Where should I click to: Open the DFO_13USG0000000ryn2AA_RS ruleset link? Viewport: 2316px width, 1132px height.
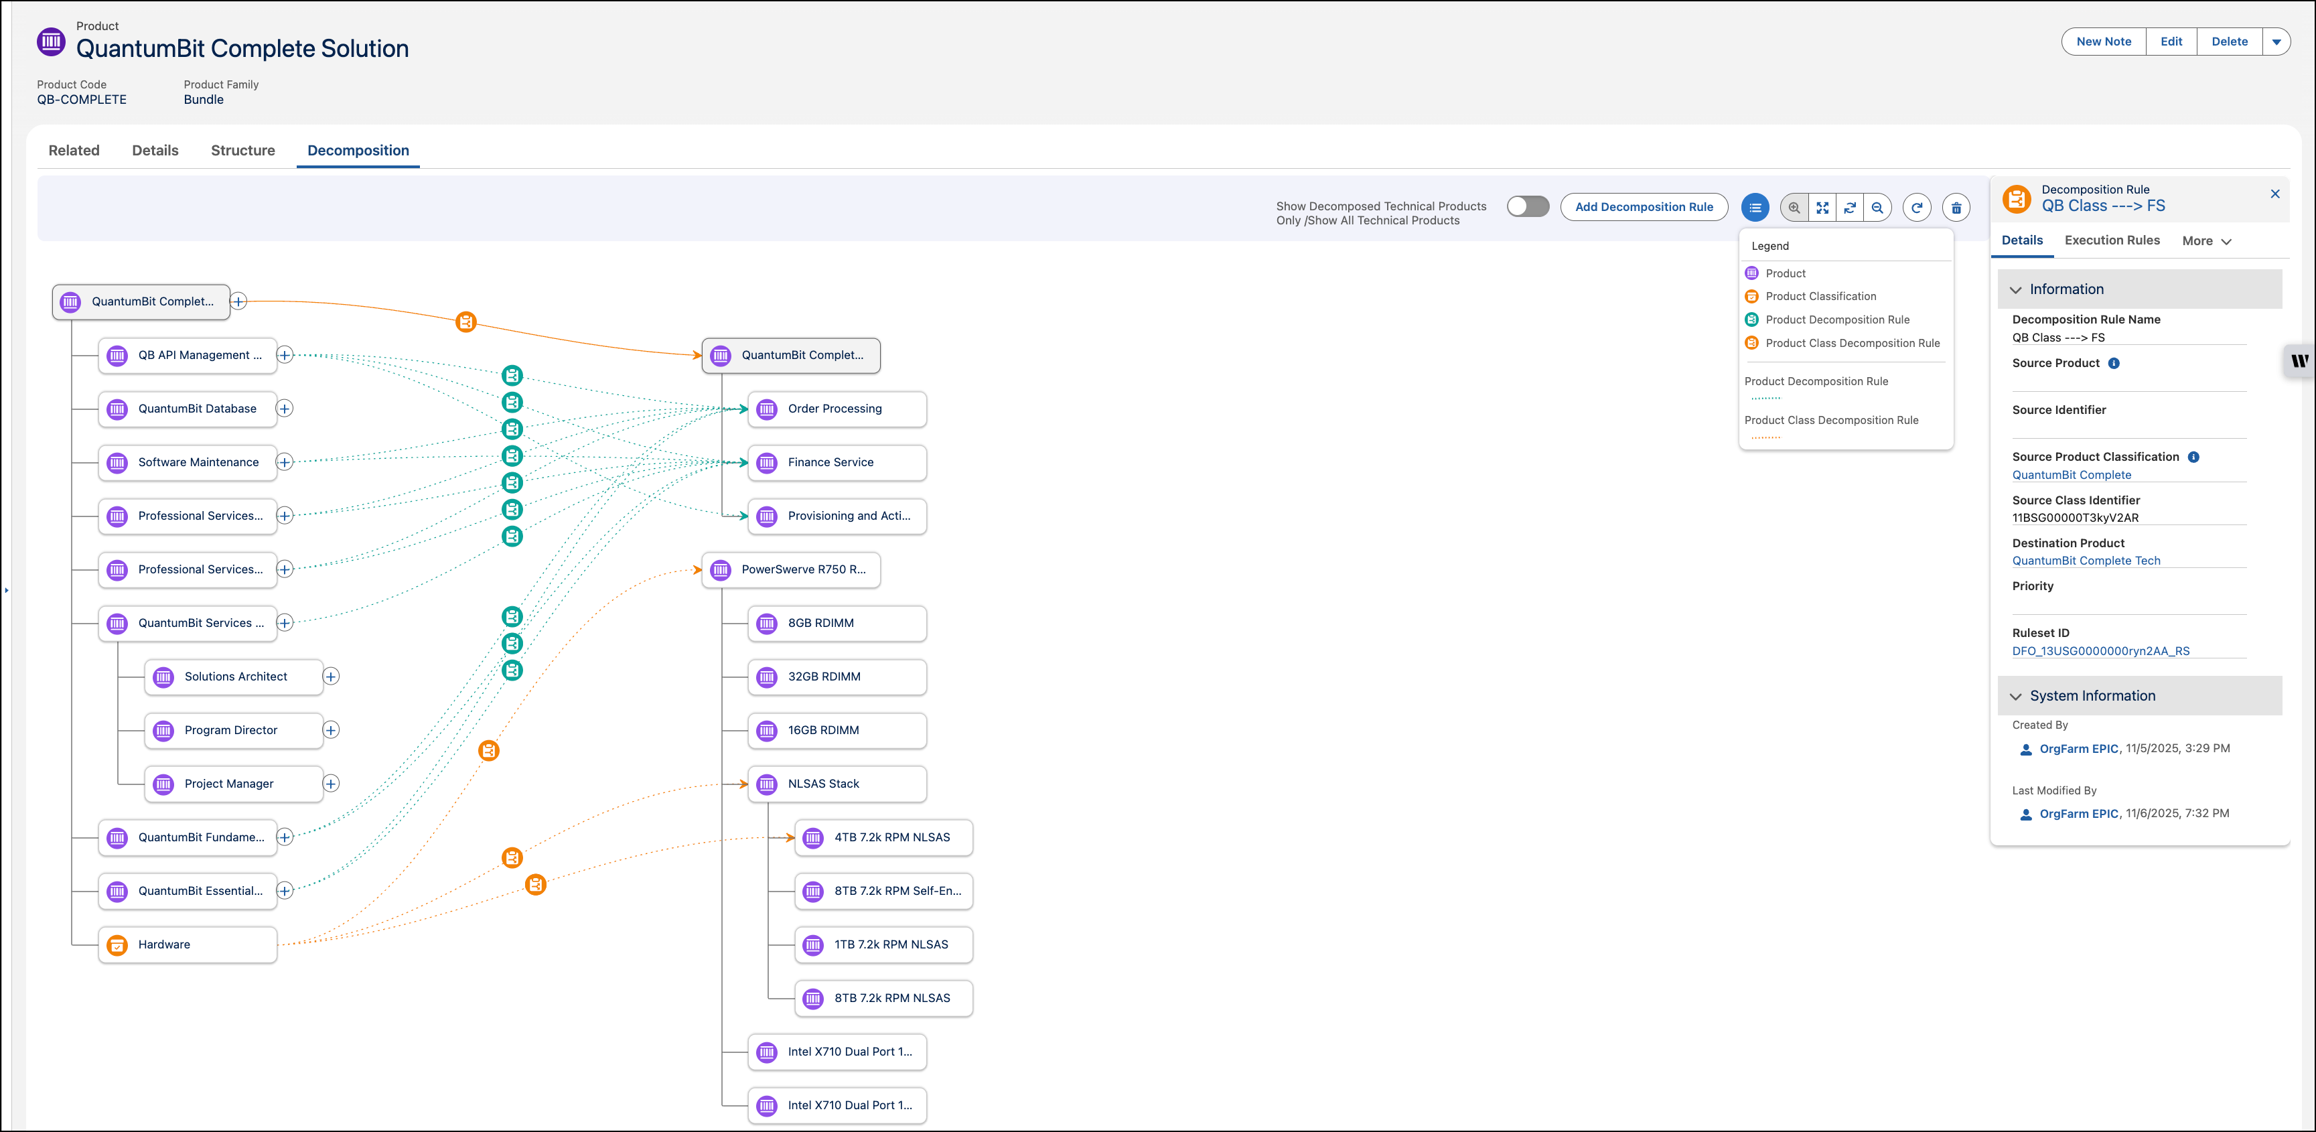click(2100, 651)
